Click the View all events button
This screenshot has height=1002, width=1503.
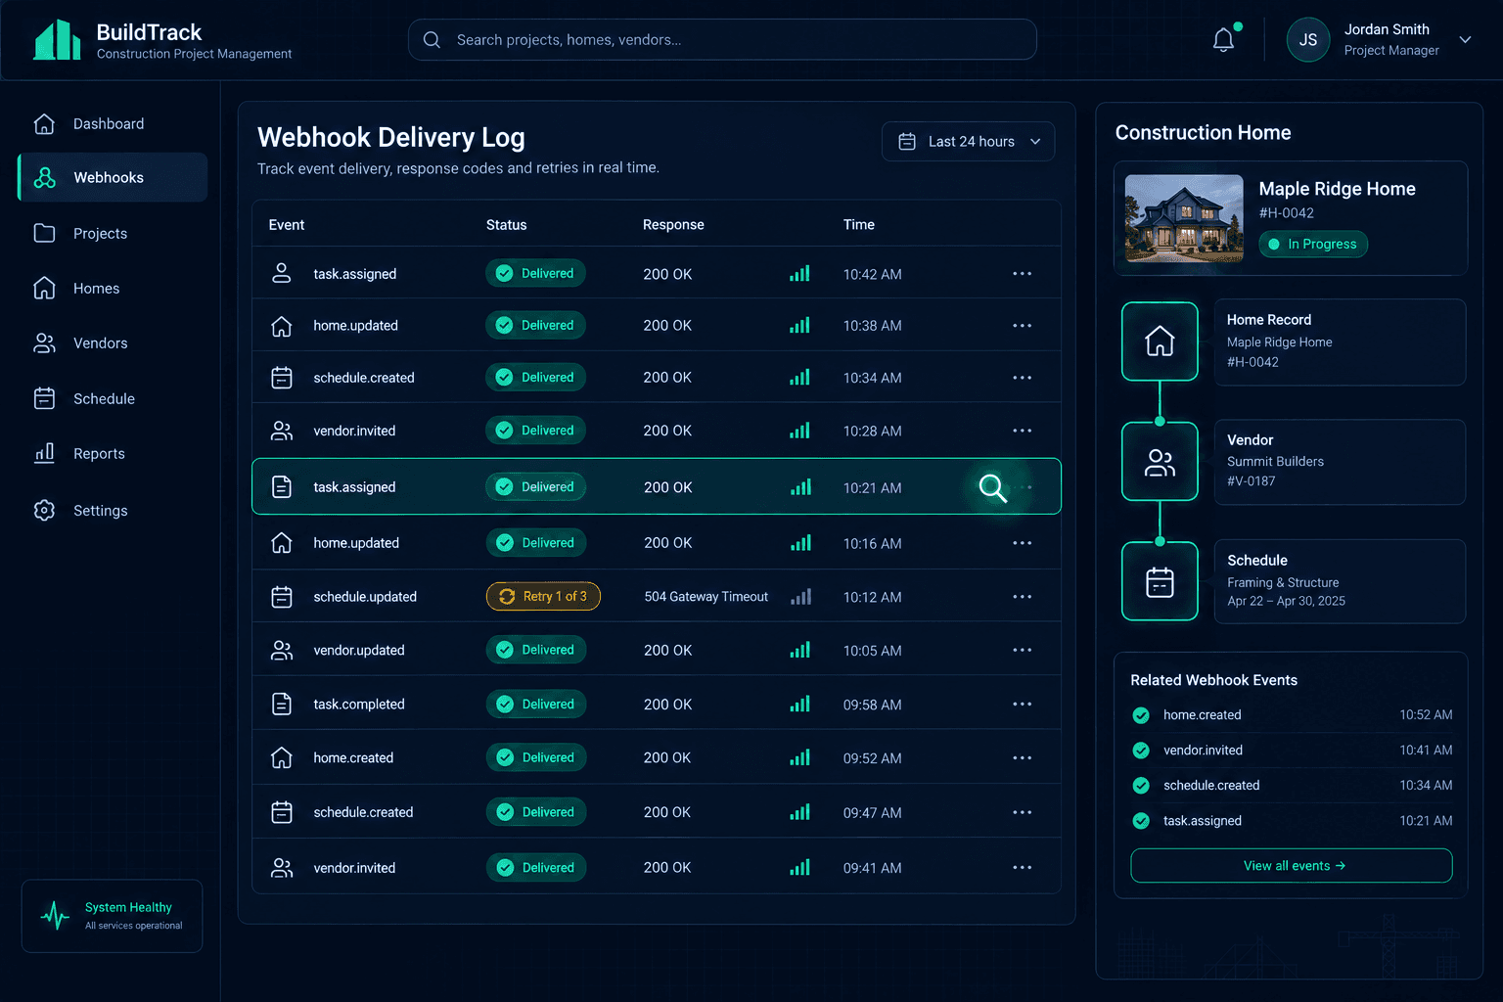1291,866
